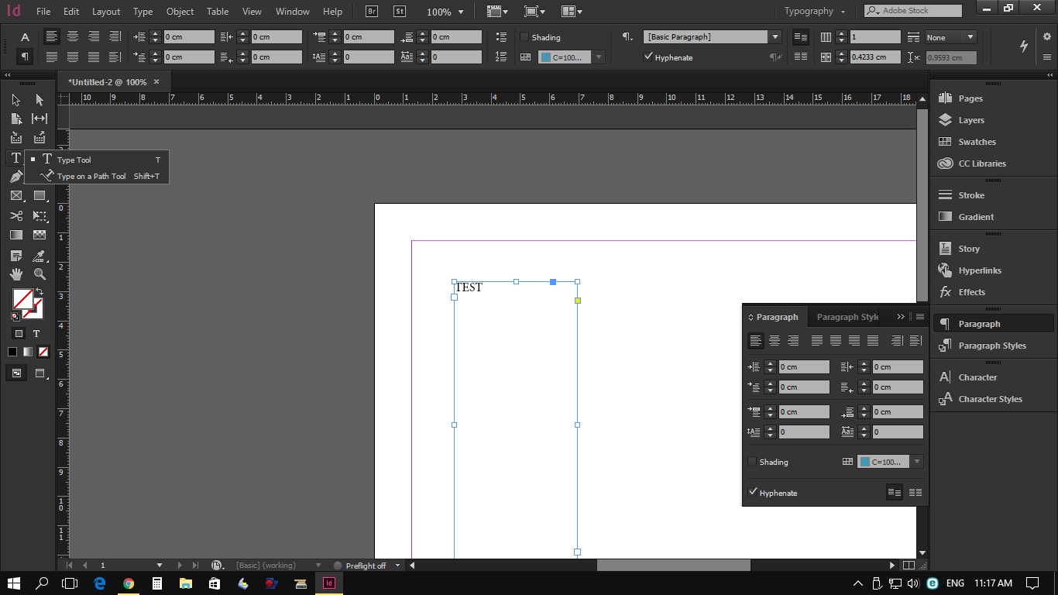Uncheck Hyphenate in the Paragraph panel
1058x595 pixels.
pos(752,493)
